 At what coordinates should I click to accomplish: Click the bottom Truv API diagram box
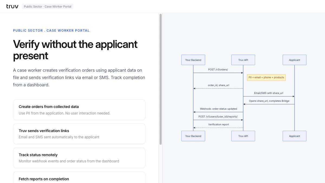point(243,136)
